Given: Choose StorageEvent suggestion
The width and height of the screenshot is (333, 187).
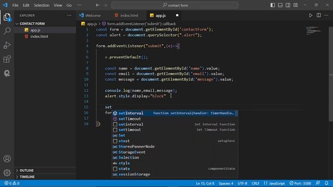Looking at the screenshot, I should pyautogui.click(x=175, y=152).
